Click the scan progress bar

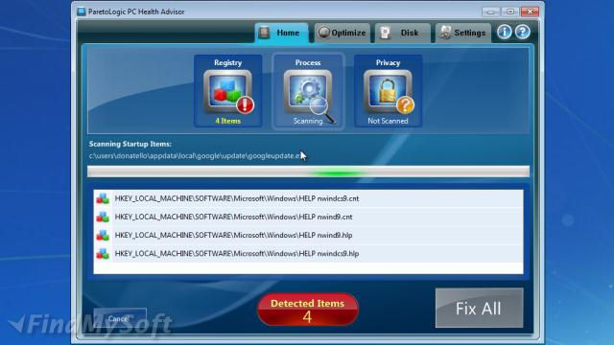tap(308, 172)
